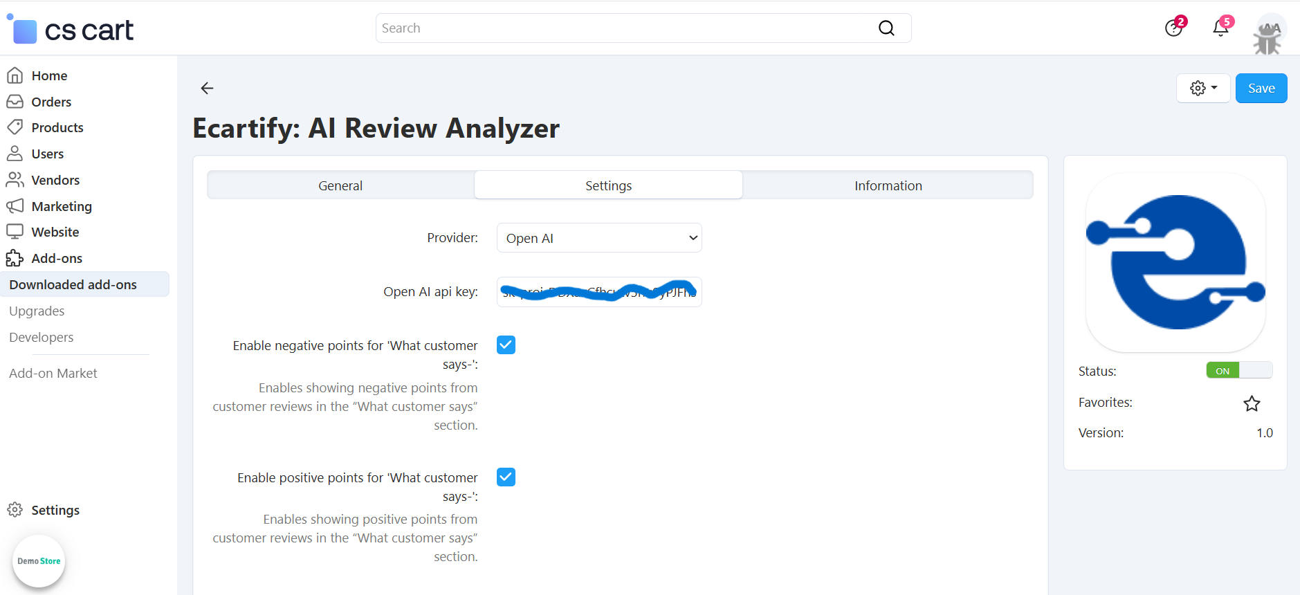
Task: Switch to the General tab
Action: click(340, 185)
